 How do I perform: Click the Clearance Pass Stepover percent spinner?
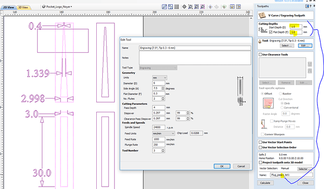click(x=188, y=118)
